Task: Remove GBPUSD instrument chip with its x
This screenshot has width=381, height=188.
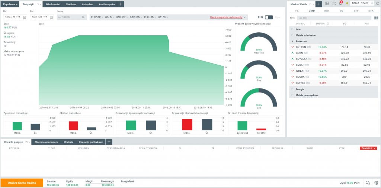Action: (141, 17)
